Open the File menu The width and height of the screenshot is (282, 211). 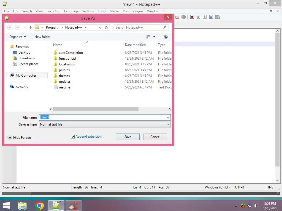(7, 11)
